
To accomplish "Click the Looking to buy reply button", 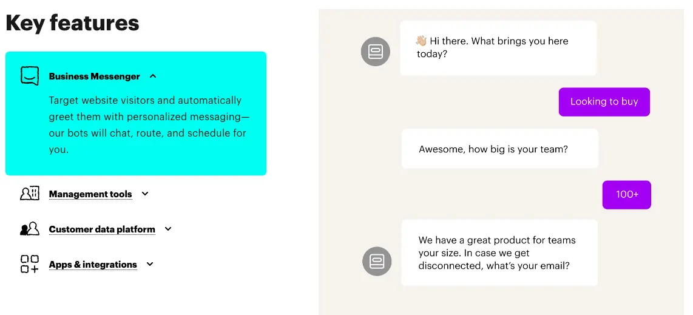I will [604, 102].
